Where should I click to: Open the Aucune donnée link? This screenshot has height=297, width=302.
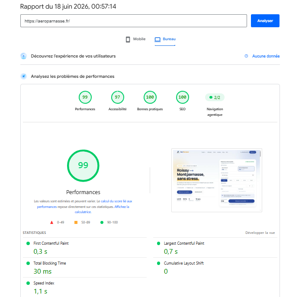(266, 56)
